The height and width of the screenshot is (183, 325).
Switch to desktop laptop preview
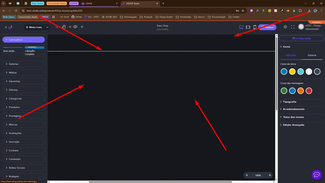pos(241,27)
